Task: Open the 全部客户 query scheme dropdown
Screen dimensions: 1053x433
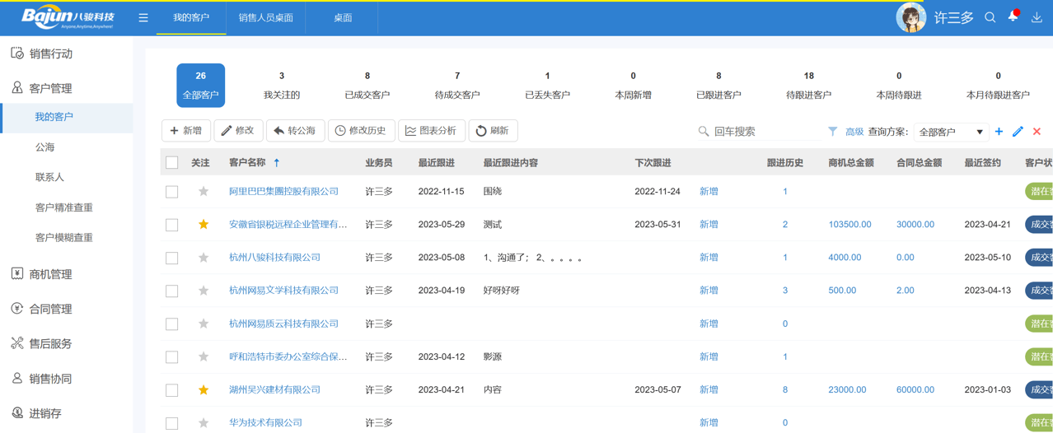Action: pos(951,132)
